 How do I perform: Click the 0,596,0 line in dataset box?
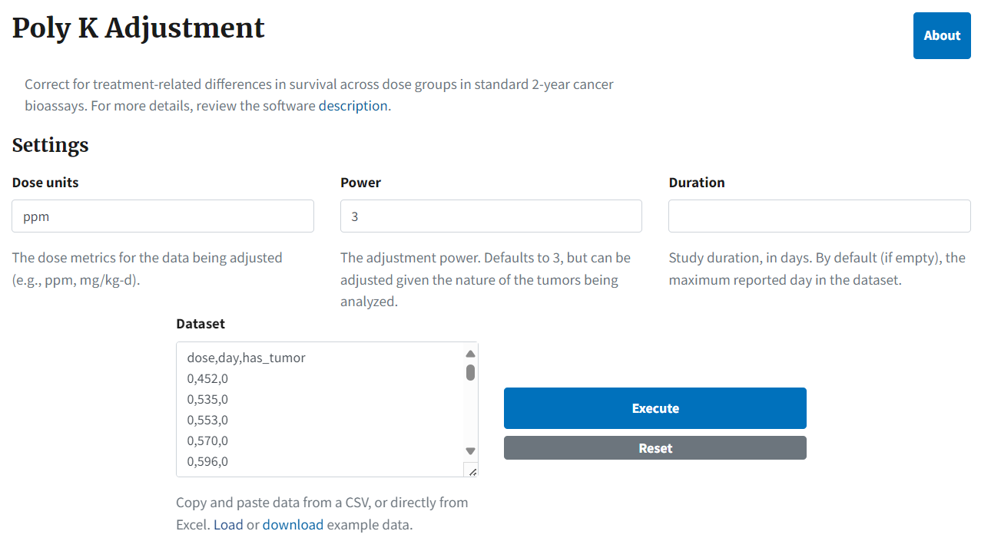[207, 461]
